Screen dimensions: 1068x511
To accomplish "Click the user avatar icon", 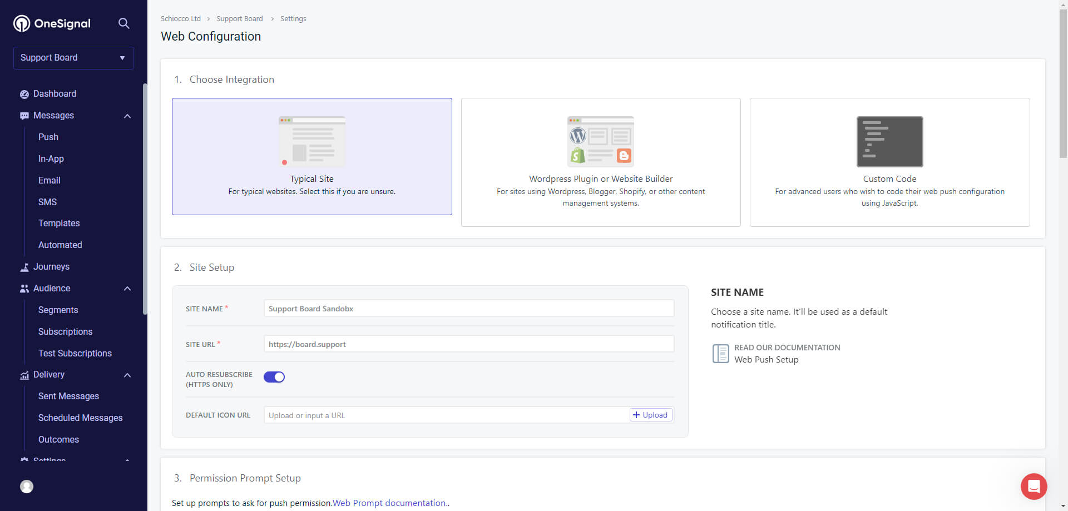I will (x=27, y=487).
